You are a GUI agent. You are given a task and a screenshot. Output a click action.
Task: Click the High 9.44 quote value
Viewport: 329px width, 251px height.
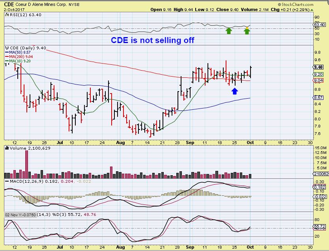(x=183, y=9)
